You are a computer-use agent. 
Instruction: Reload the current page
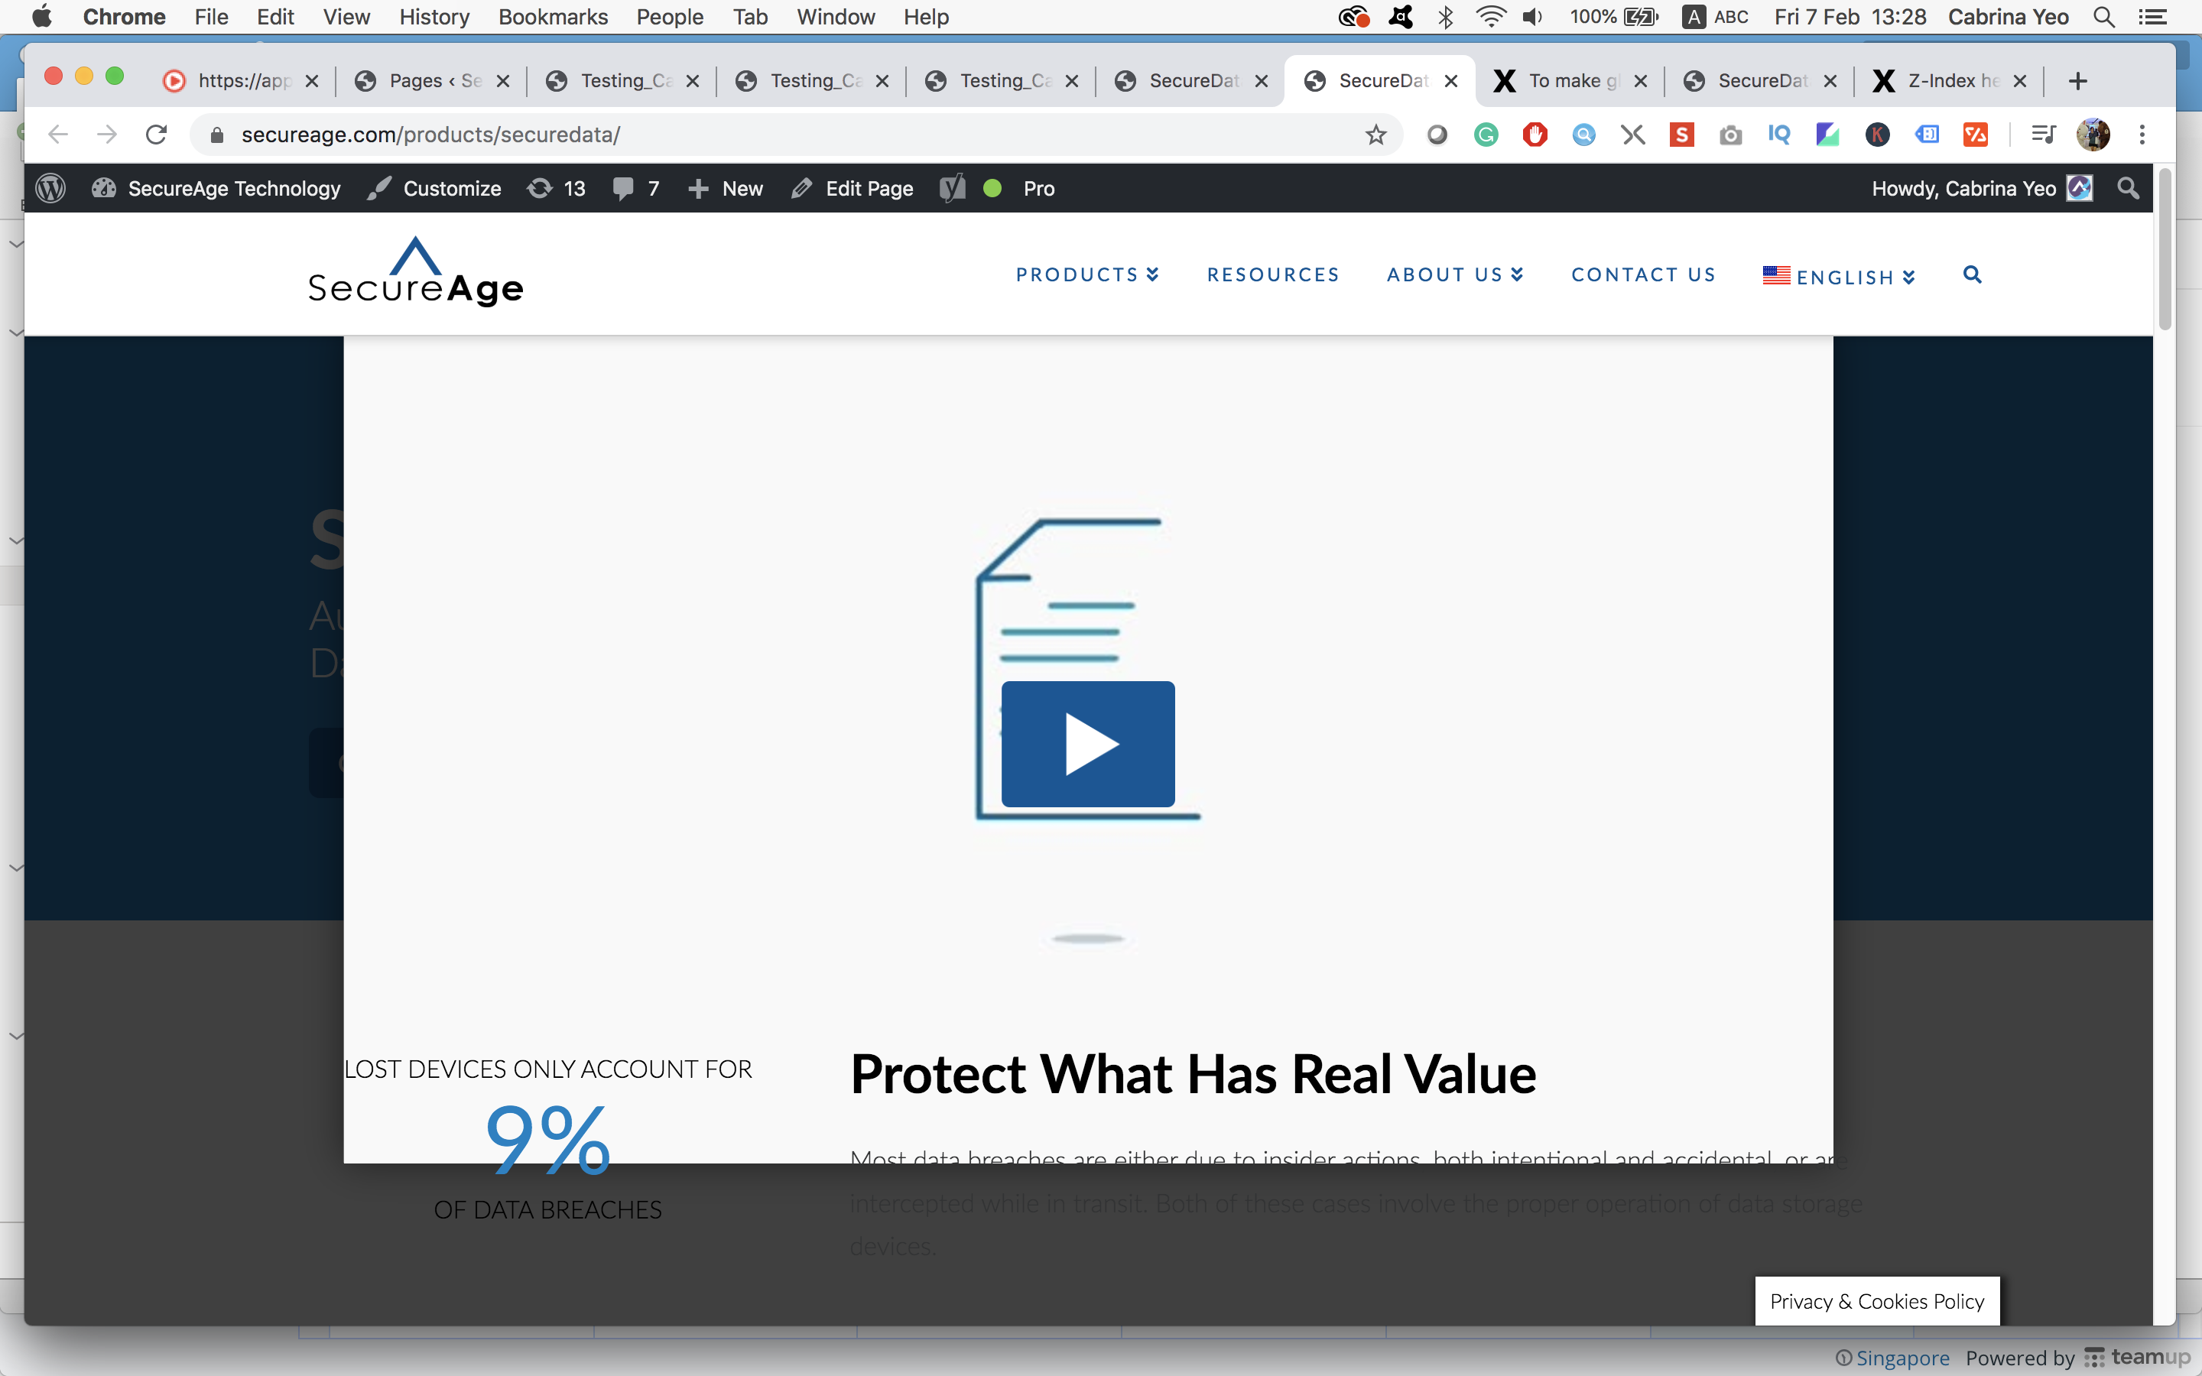(157, 135)
